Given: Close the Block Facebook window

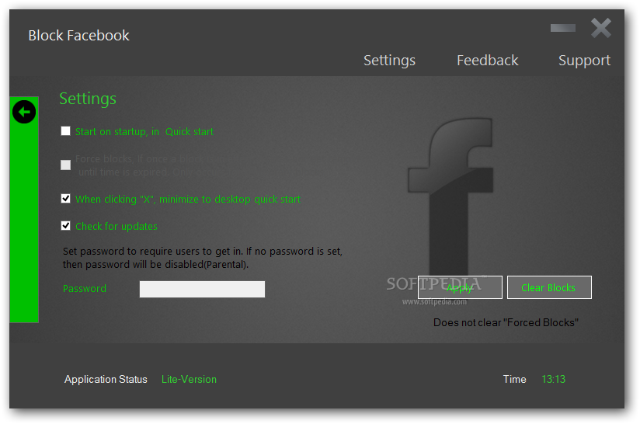Looking at the screenshot, I should [x=601, y=28].
